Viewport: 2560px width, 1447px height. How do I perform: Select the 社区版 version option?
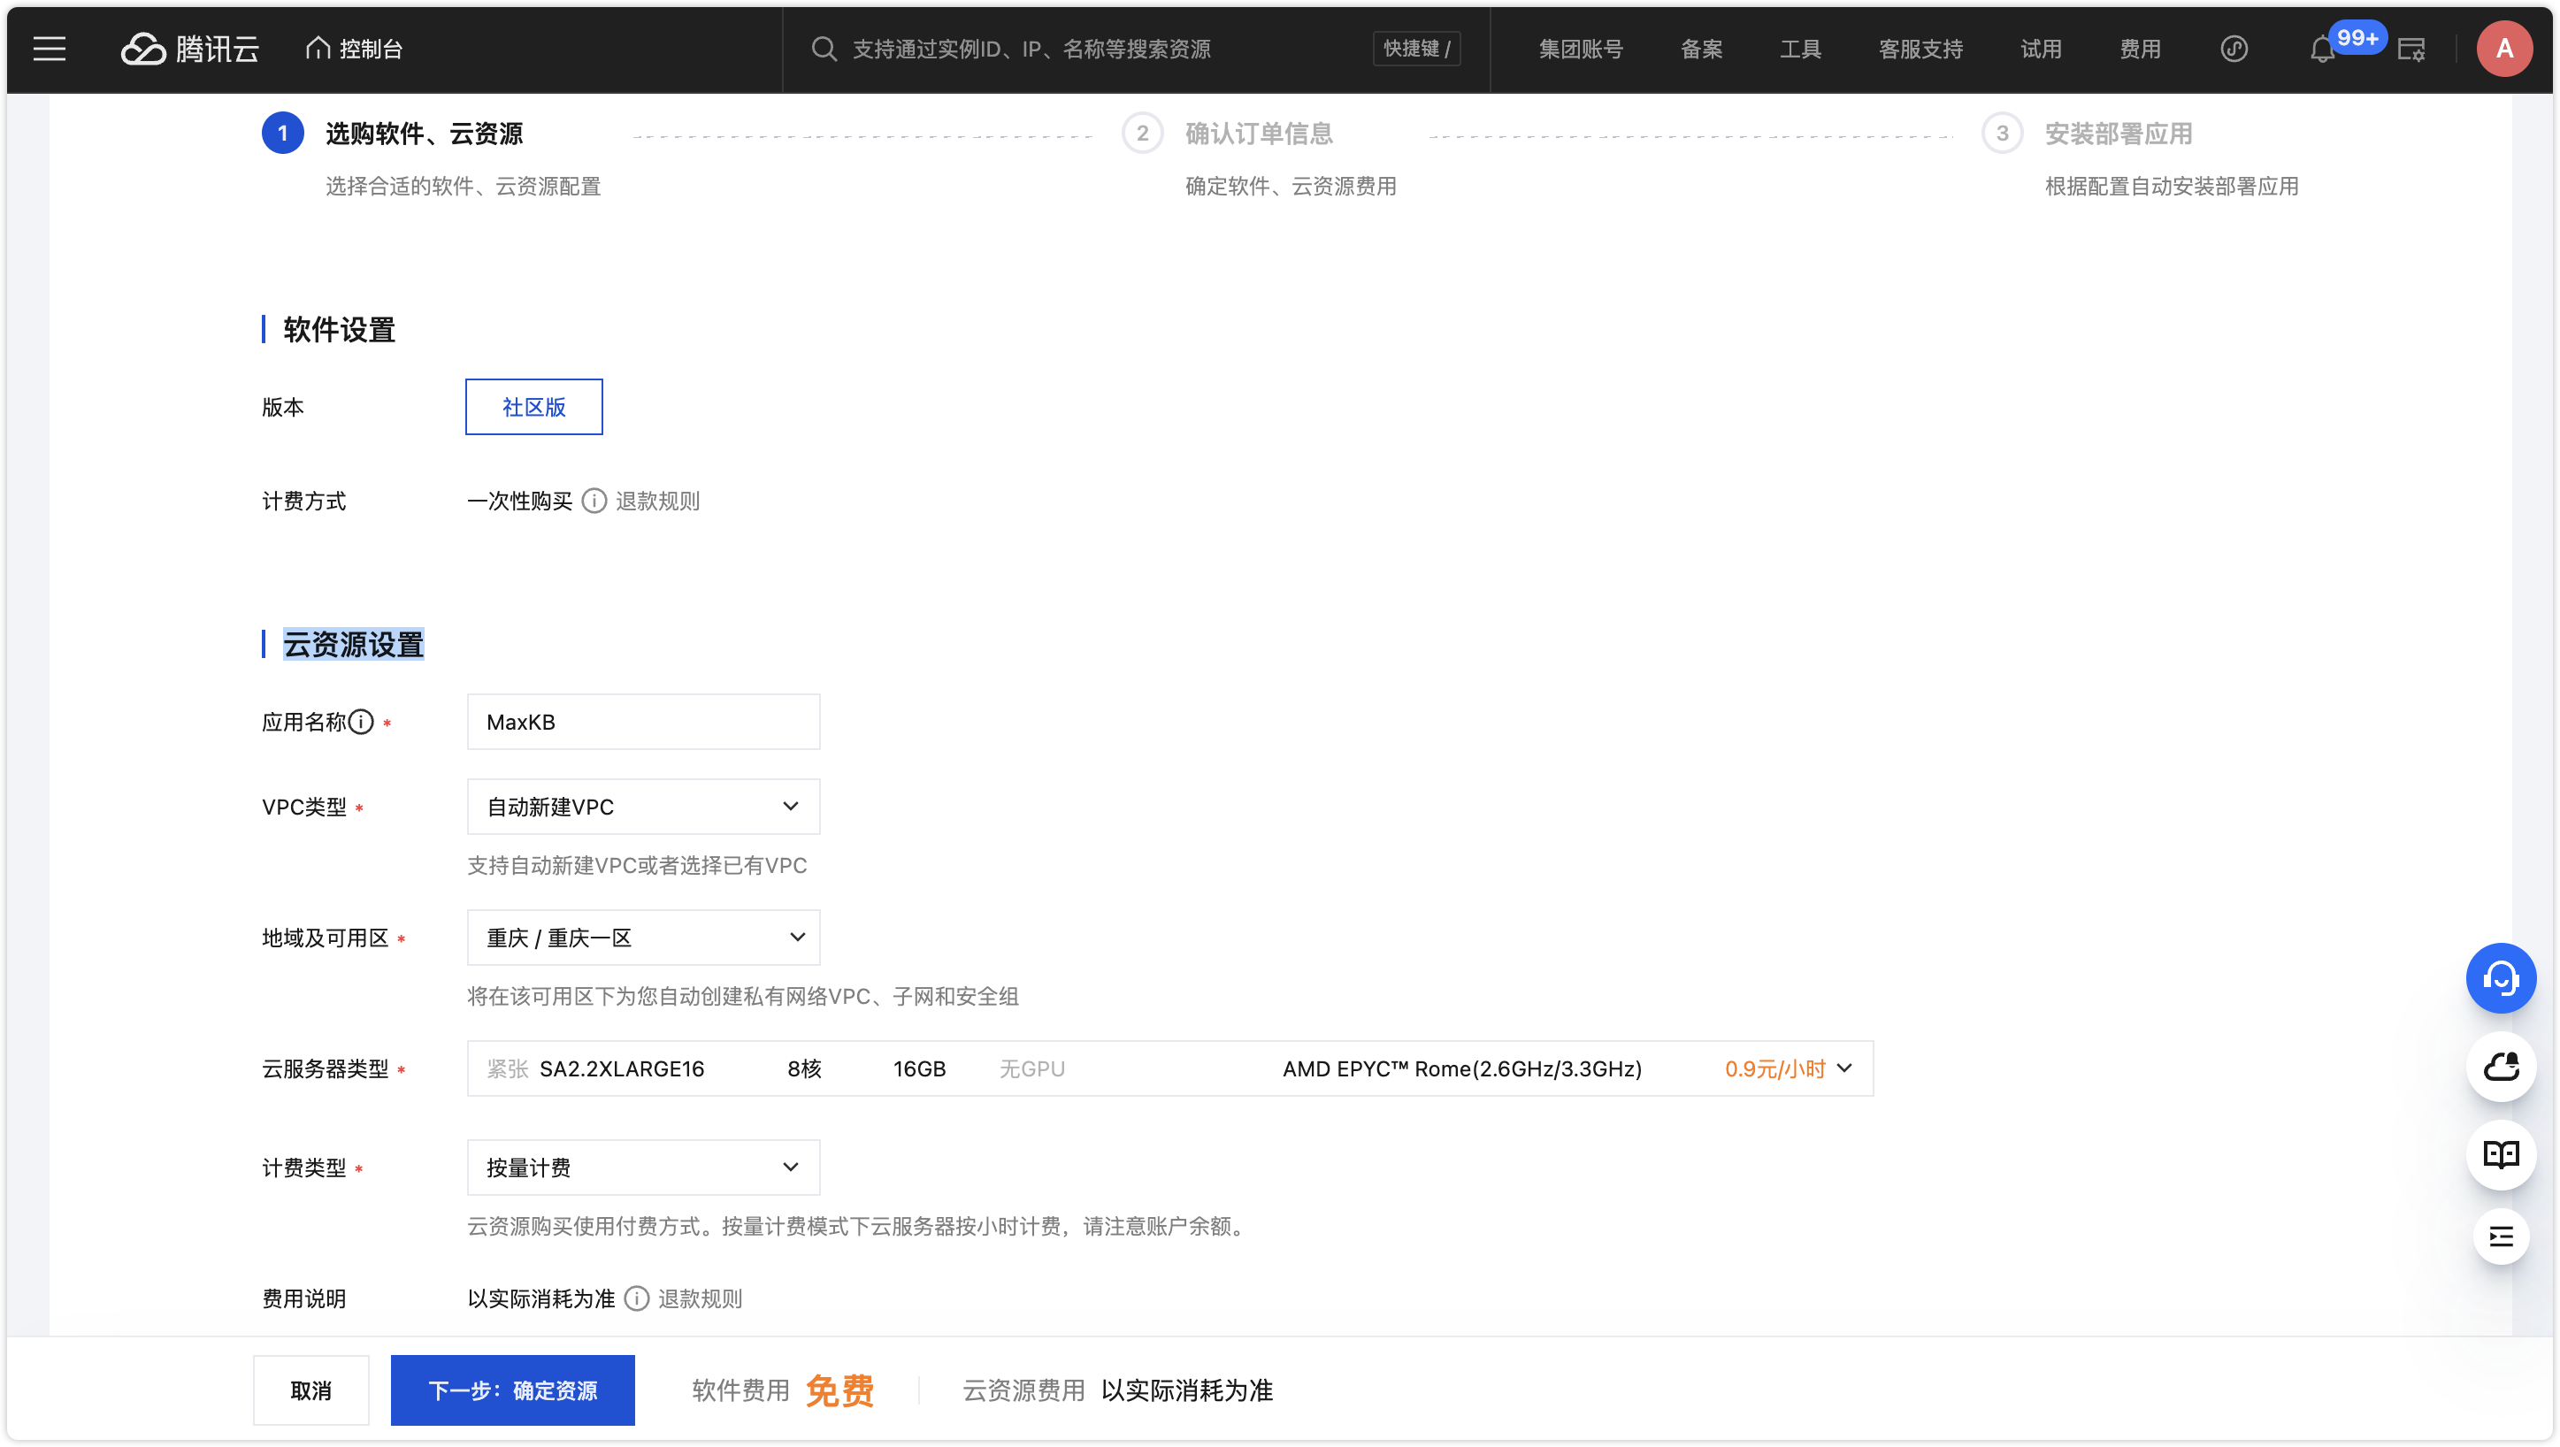[533, 407]
